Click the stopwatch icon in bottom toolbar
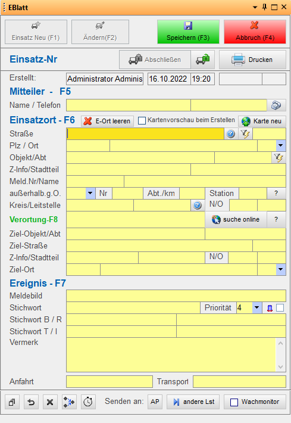Image resolution: width=291 pixels, height=423 pixels. click(x=88, y=402)
